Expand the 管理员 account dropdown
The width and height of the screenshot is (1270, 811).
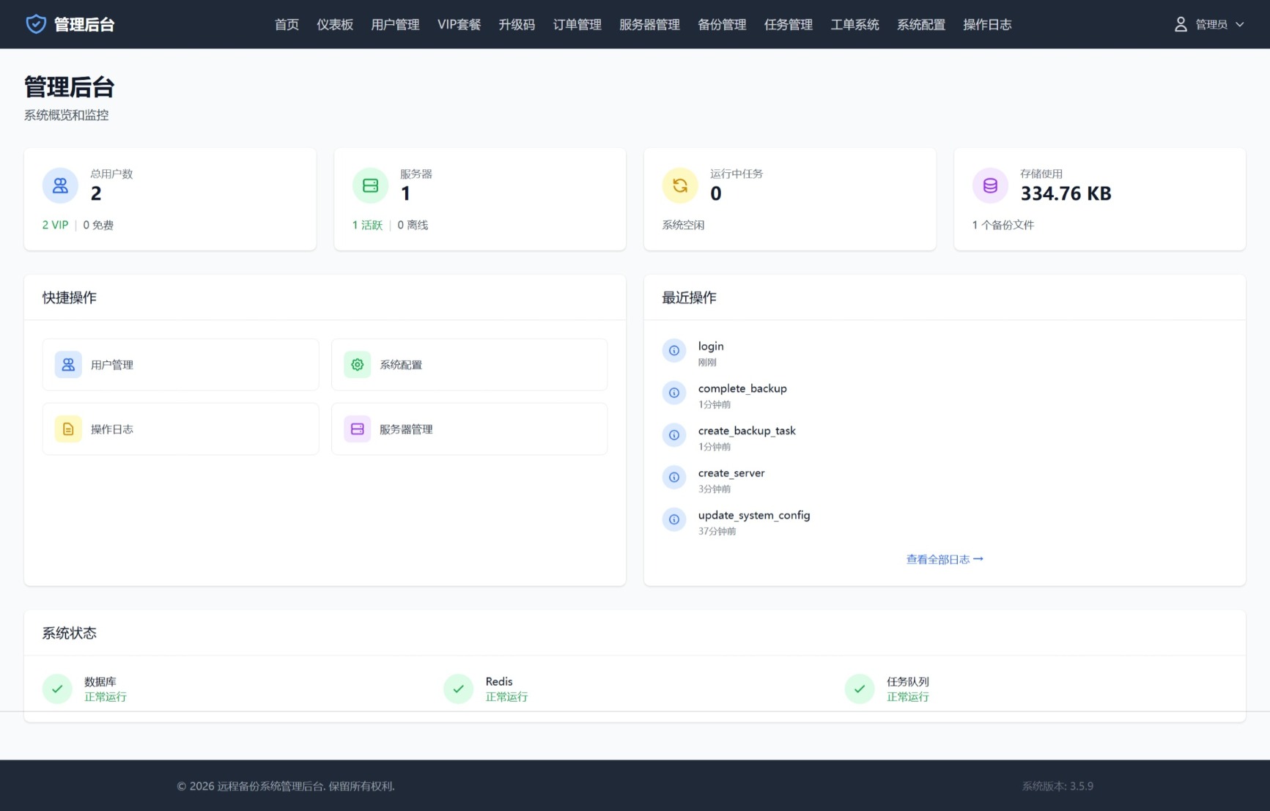click(1210, 24)
